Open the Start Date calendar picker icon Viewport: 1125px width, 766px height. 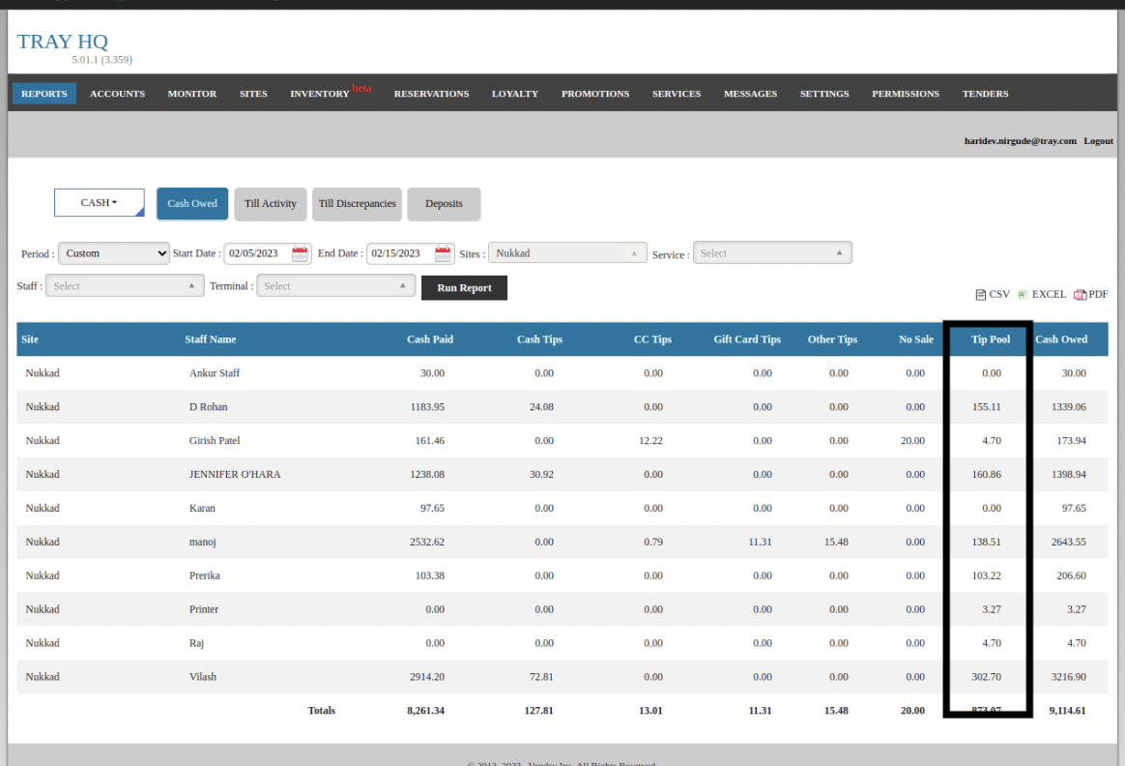(x=300, y=253)
